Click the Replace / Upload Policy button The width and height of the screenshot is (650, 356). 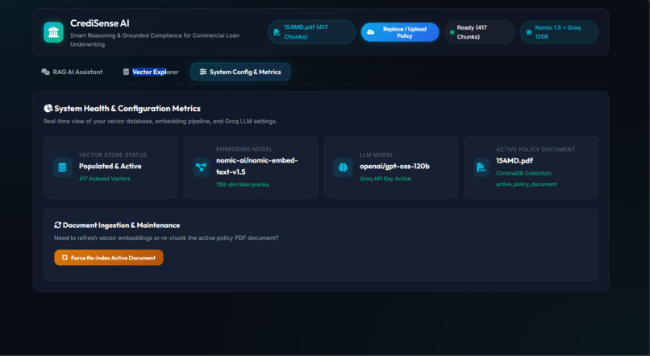pos(400,32)
